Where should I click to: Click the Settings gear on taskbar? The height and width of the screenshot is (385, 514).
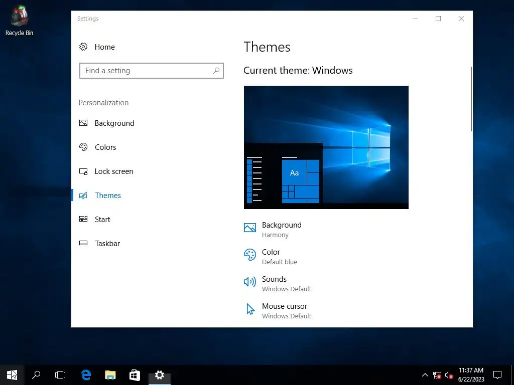tap(159, 375)
